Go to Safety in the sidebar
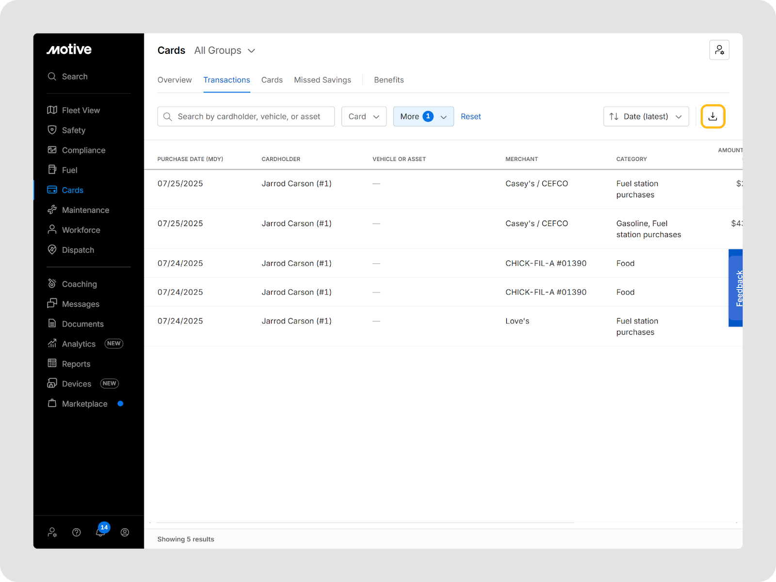776x582 pixels. (73, 130)
